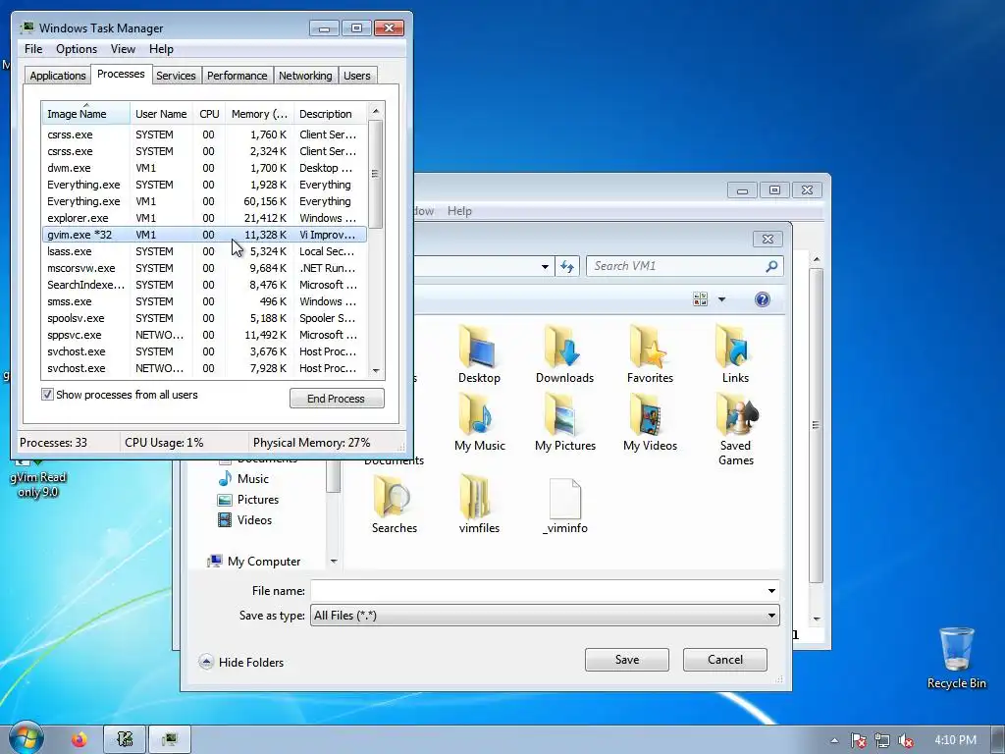Select the gvim.exe *32 process row
The image size is (1005, 754).
tap(204, 235)
